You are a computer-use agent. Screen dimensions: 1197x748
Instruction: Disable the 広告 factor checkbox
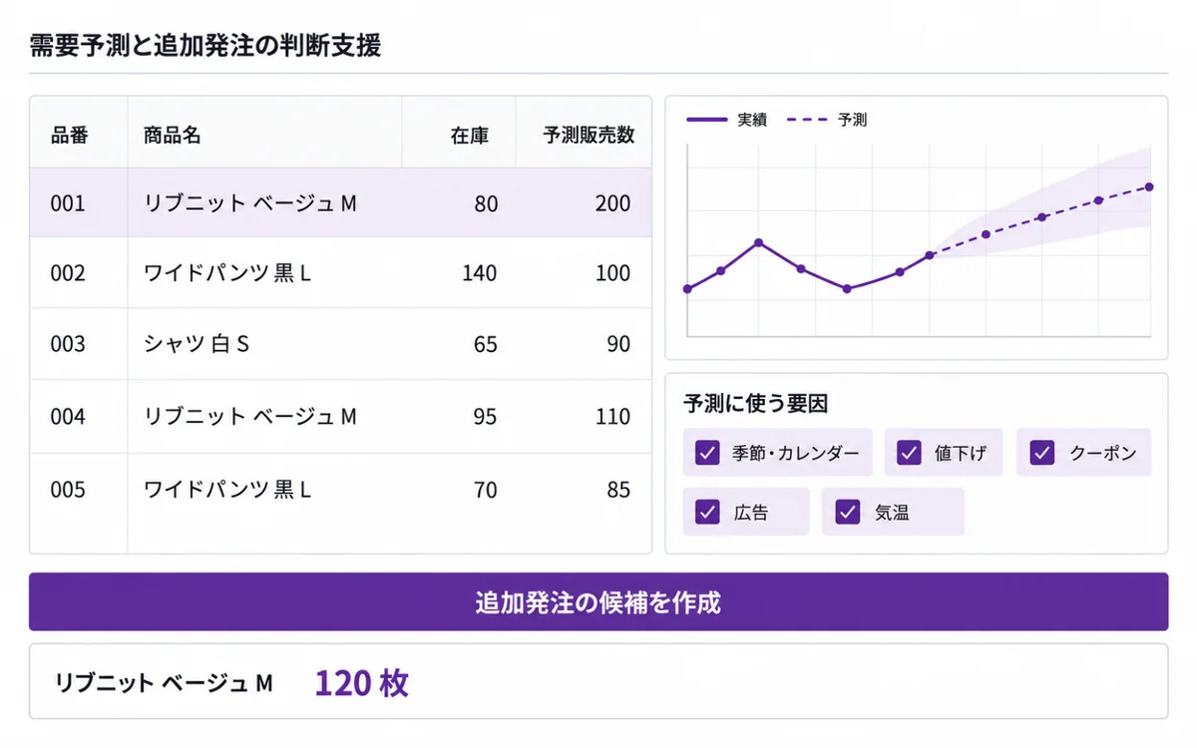pos(707,512)
